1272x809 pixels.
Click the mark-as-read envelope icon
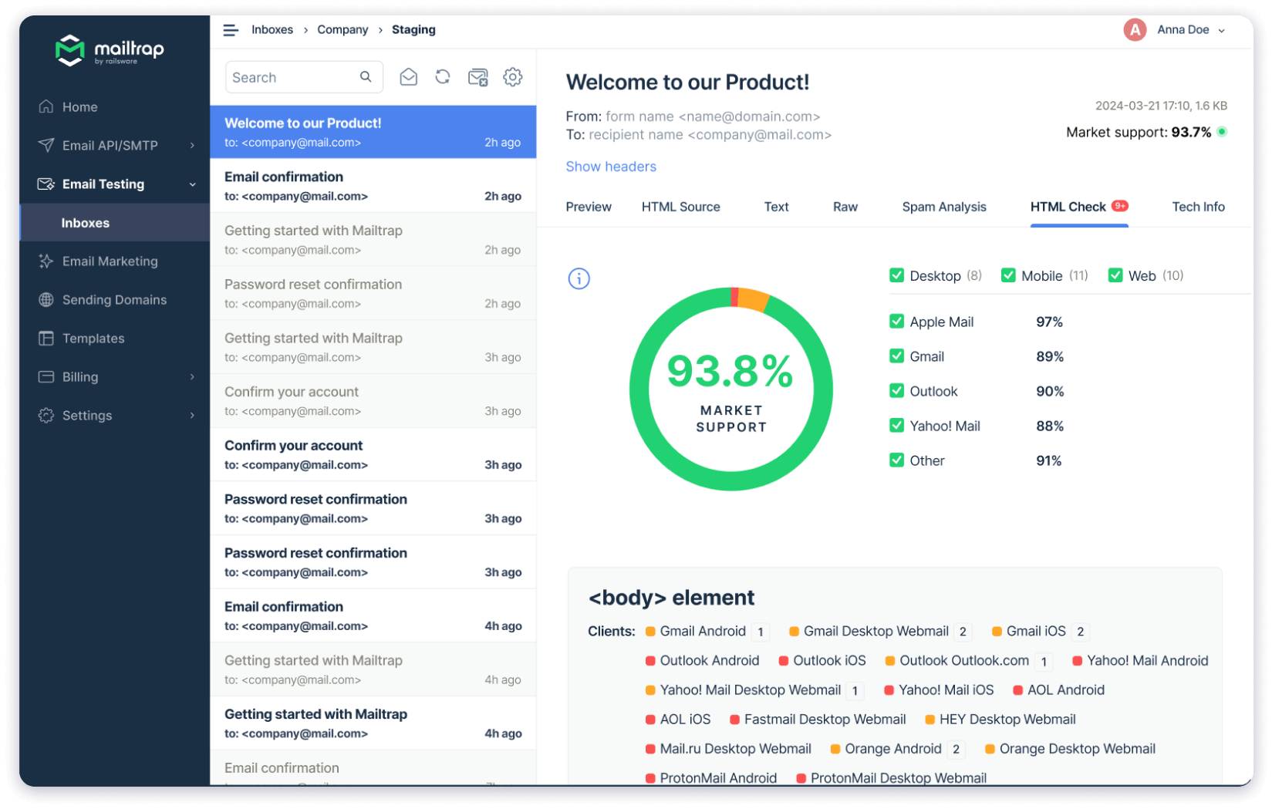pos(408,77)
